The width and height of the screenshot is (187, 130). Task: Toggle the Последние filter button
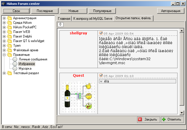coord(44,11)
